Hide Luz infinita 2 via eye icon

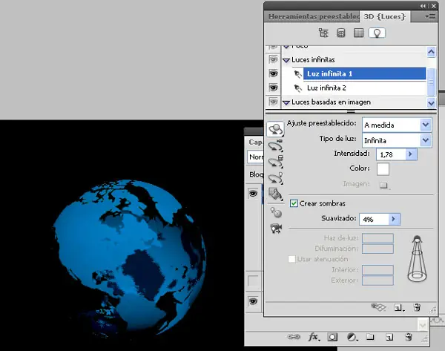(273, 88)
